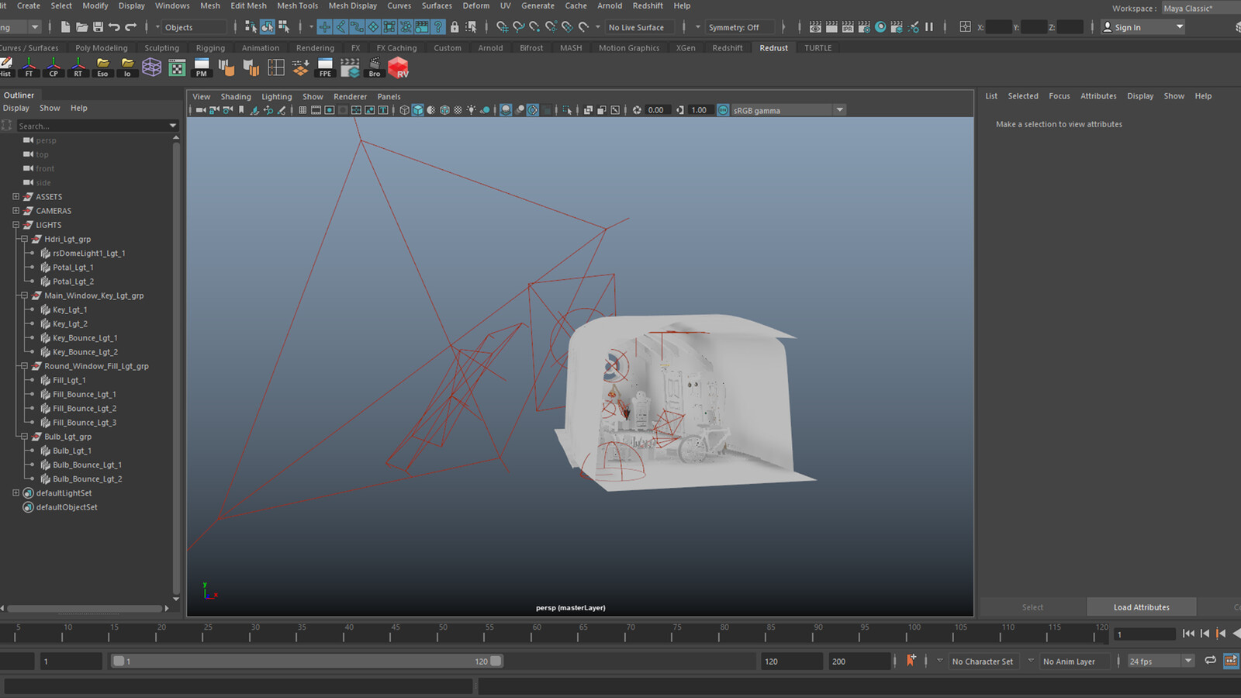Open the viewport Lighting menu
The width and height of the screenshot is (1241, 698).
point(277,97)
